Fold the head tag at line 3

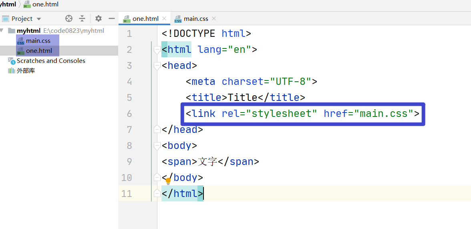point(157,66)
